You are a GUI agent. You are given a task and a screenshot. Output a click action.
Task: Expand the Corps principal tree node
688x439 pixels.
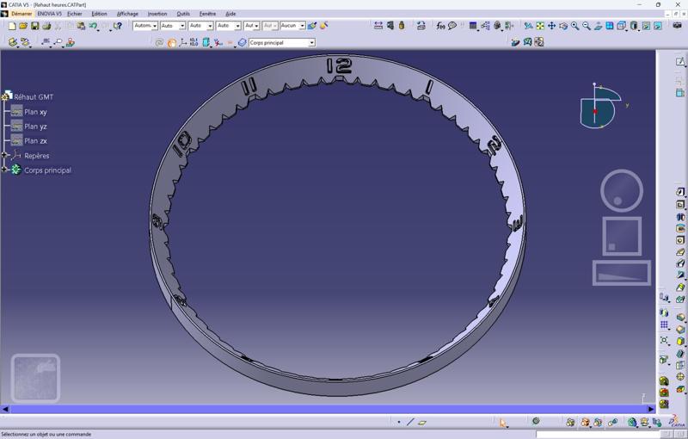tap(5, 170)
